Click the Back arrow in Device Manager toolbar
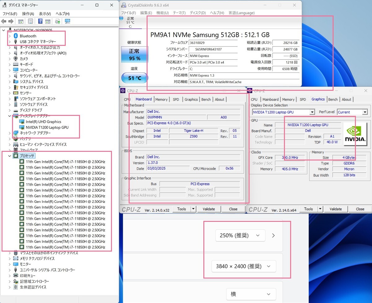 point(4,21)
